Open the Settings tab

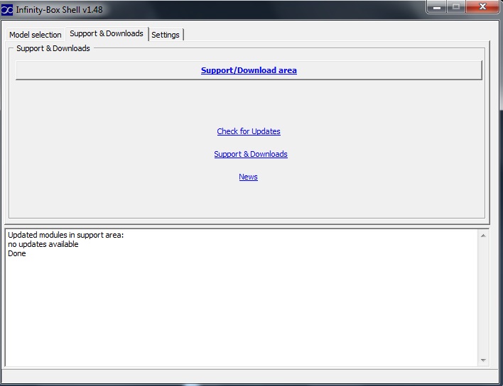(x=166, y=35)
